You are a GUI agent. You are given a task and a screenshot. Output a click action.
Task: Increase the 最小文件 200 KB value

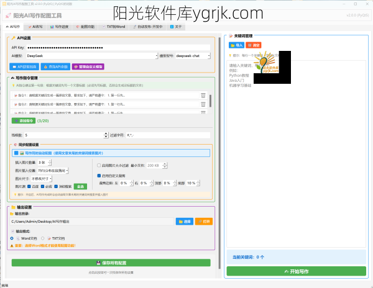click(x=165, y=164)
